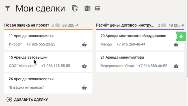188x106 pixels.
Task: Click the green star flag on deal 20
Action: point(181,36)
